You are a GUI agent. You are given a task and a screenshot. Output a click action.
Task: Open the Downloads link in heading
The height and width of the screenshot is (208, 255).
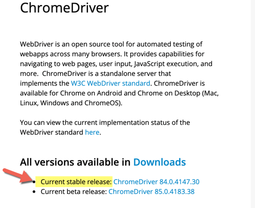pyautogui.click(x=159, y=162)
